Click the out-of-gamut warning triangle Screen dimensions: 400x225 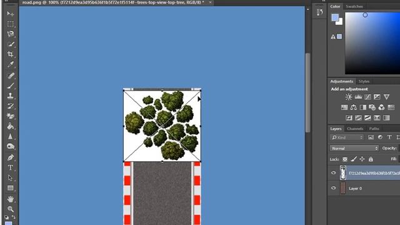[x=333, y=37]
